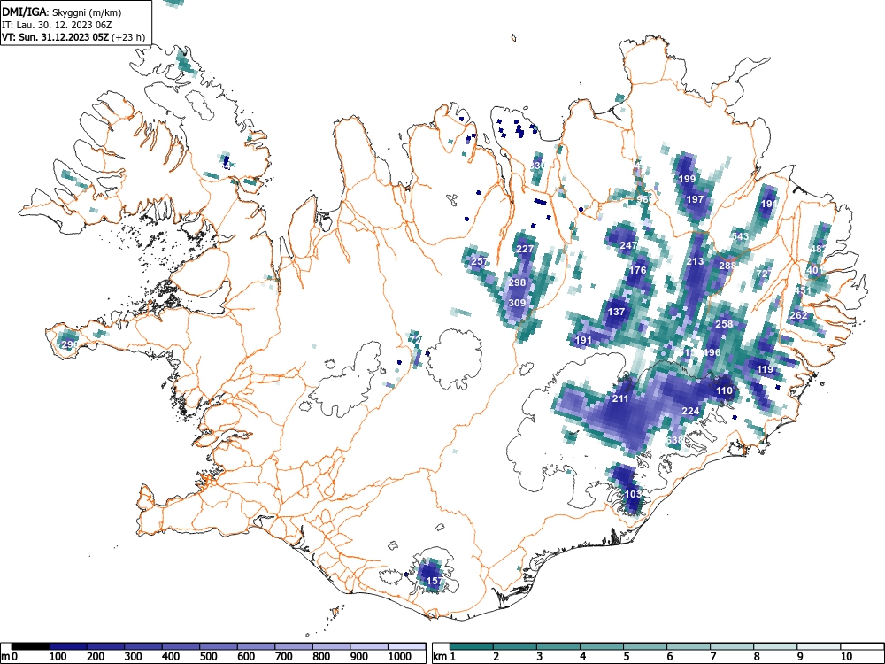Screen dimensions: 885x664
Task: Click the 262 visibility value on the map
Action: 798,315
